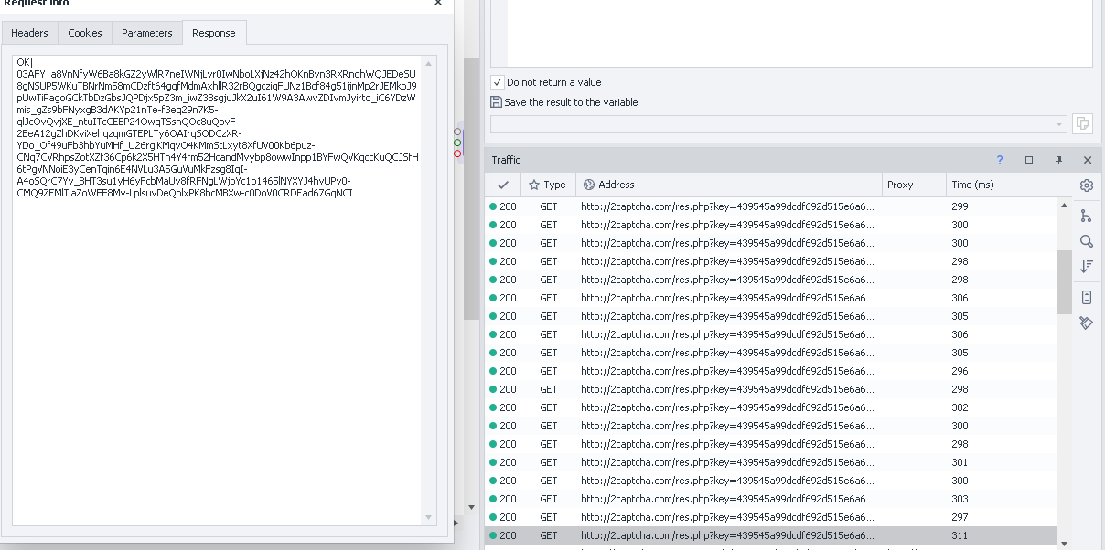This screenshot has width=1105, height=550.
Task: Click GET in the 296 ms row
Action: pyautogui.click(x=549, y=371)
